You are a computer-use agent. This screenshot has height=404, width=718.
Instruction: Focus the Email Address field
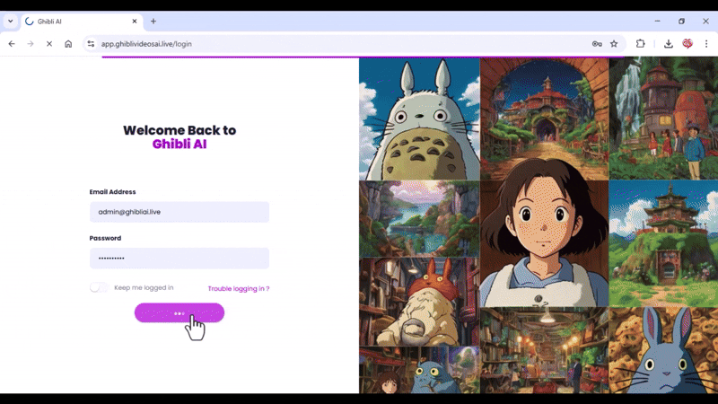coord(179,212)
